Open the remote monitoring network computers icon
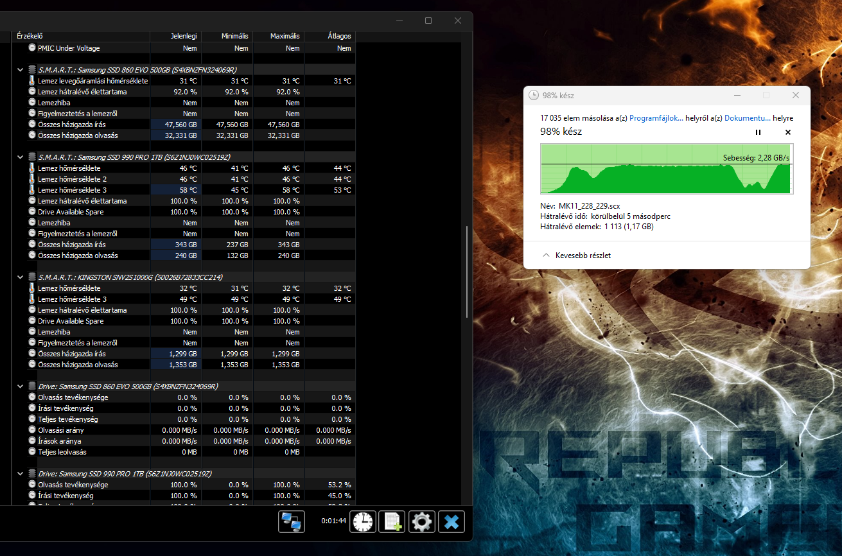Image resolution: width=842 pixels, height=556 pixels. 292,522
